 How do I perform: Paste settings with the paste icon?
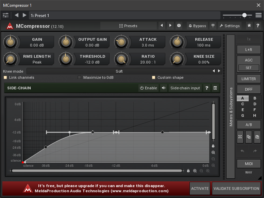tap(257, 137)
